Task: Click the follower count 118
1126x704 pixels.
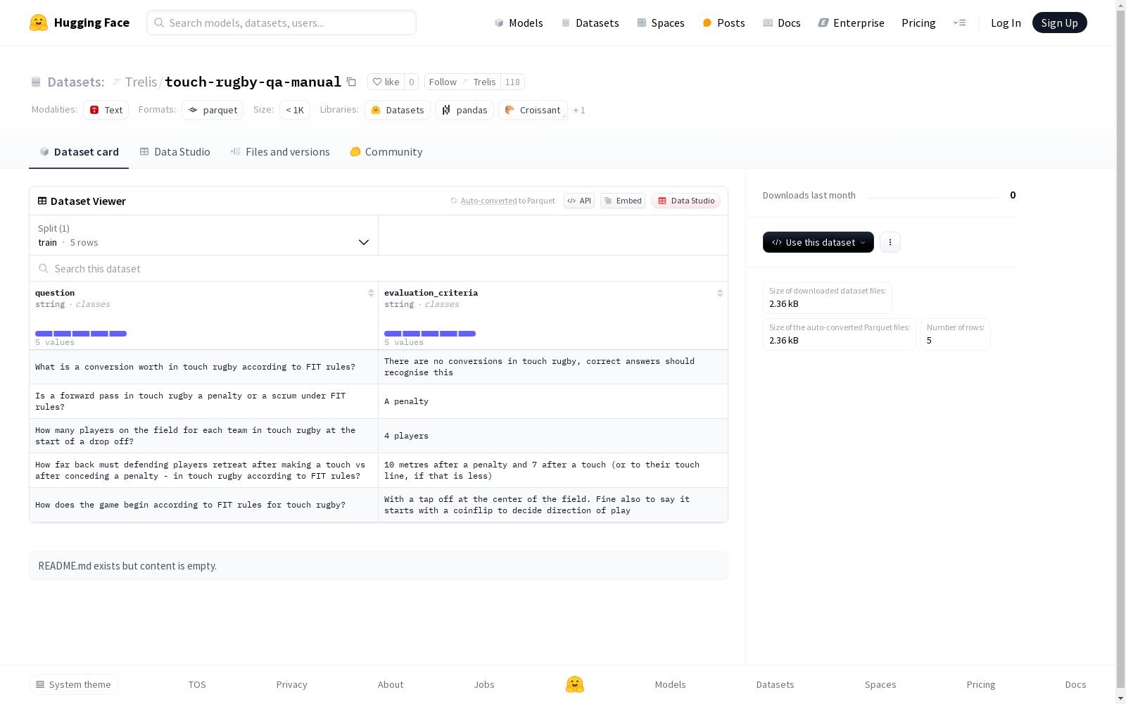Action: (512, 82)
